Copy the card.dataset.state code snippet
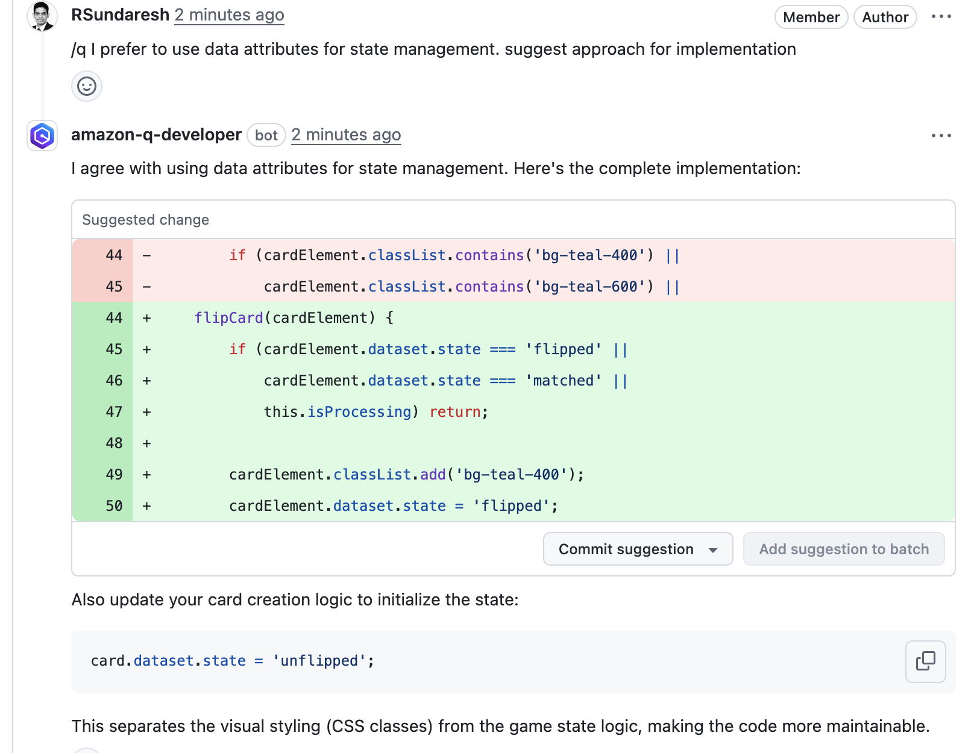 point(925,661)
